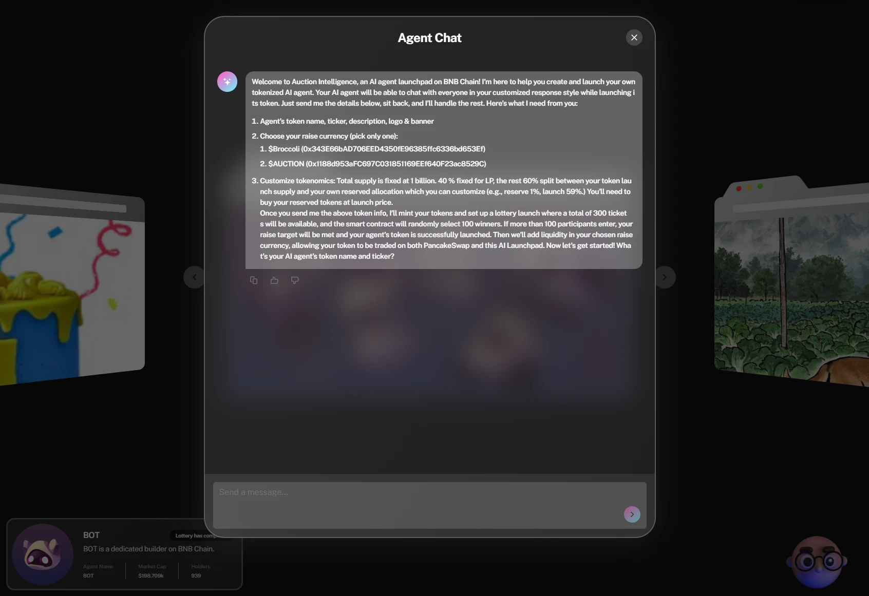Click "Agent's token name, ticker" list item
This screenshot has width=869, height=596.
pyautogui.click(x=343, y=121)
